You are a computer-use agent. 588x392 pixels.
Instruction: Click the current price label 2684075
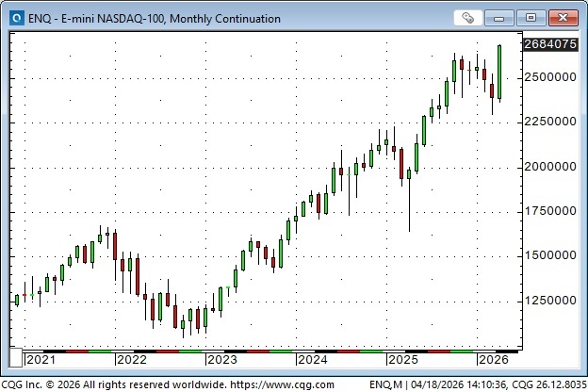pos(549,43)
